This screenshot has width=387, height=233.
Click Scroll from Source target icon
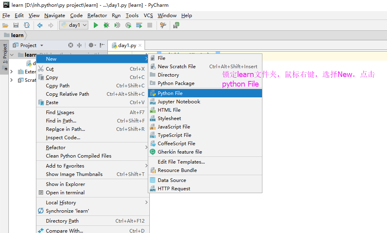[x=71, y=45]
